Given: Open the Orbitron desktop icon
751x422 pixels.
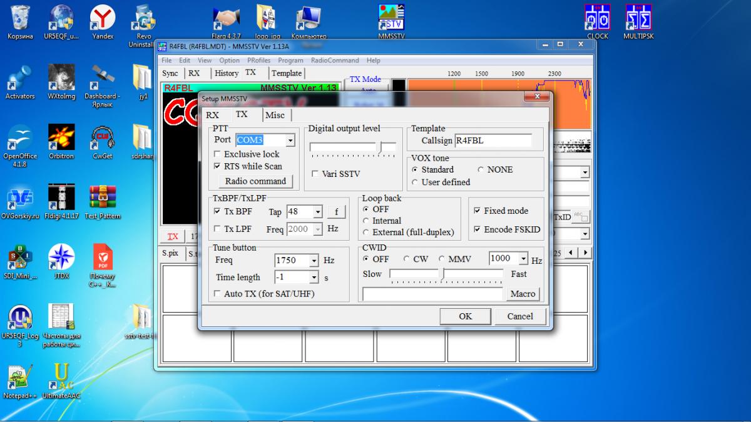Looking at the screenshot, I should 61,138.
